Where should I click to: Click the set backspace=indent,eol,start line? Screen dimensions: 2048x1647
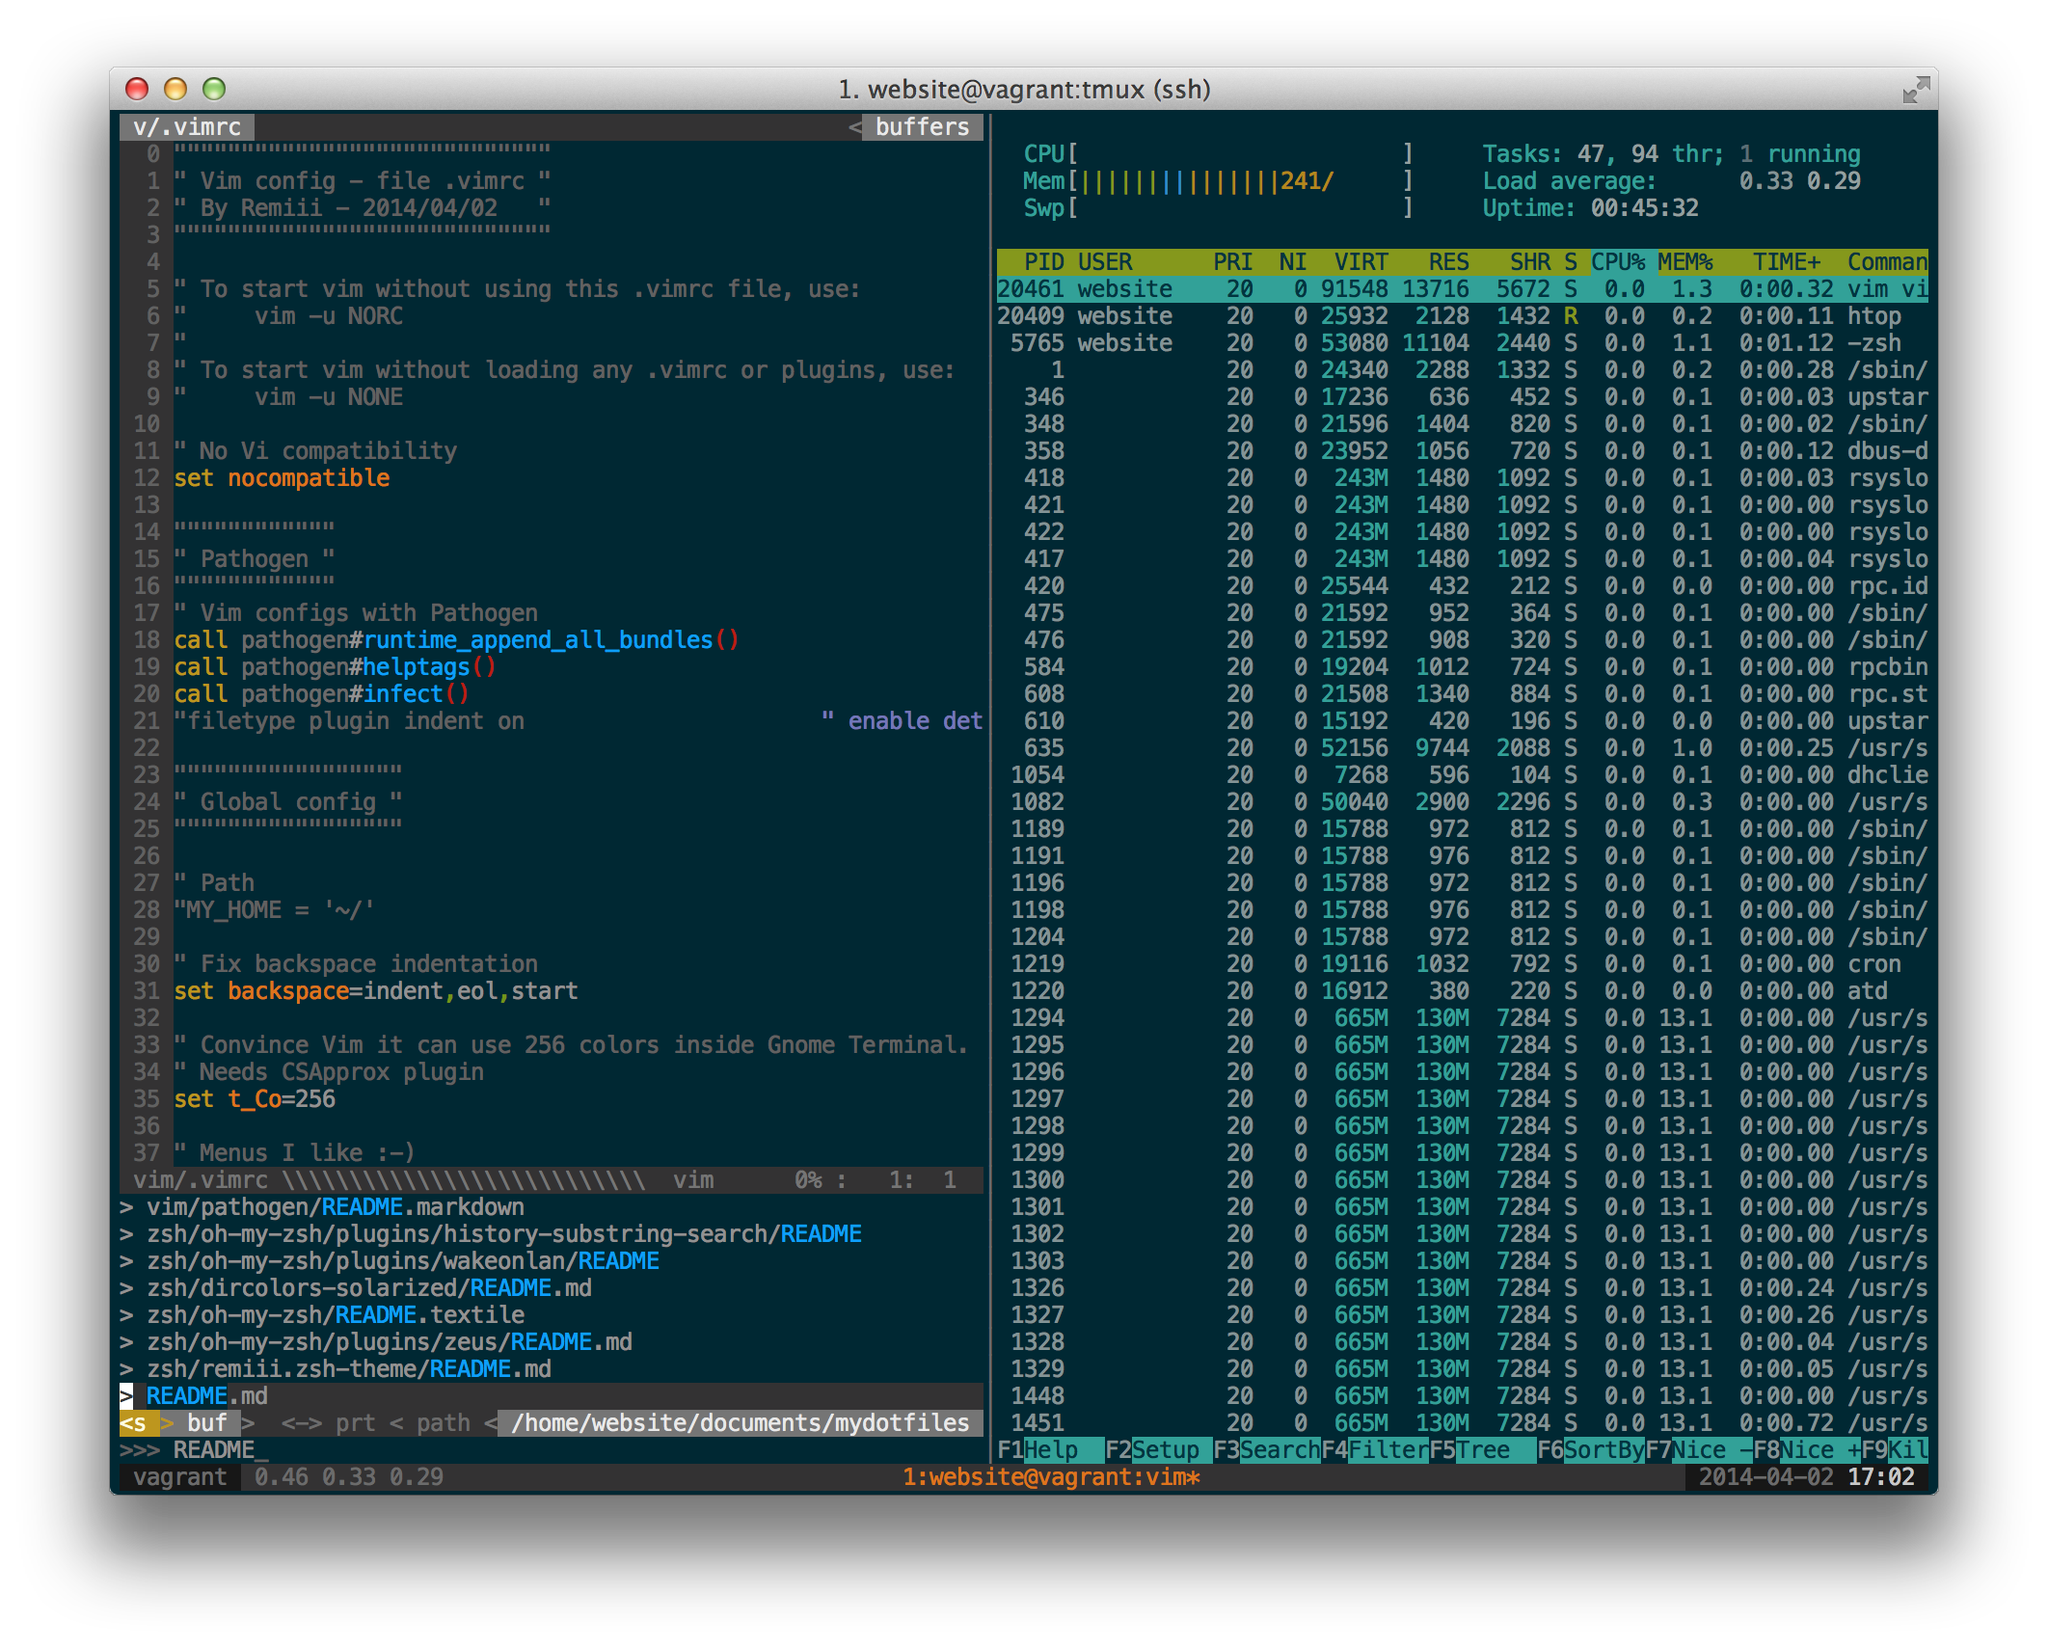[x=376, y=991]
